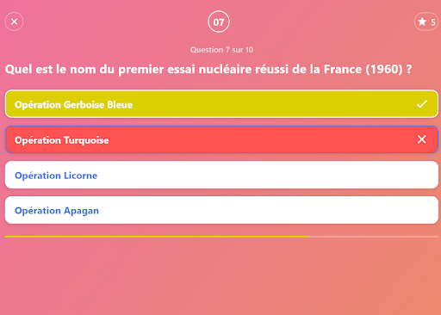Click the star icon in score badge
The width and height of the screenshot is (441, 315).
point(422,22)
